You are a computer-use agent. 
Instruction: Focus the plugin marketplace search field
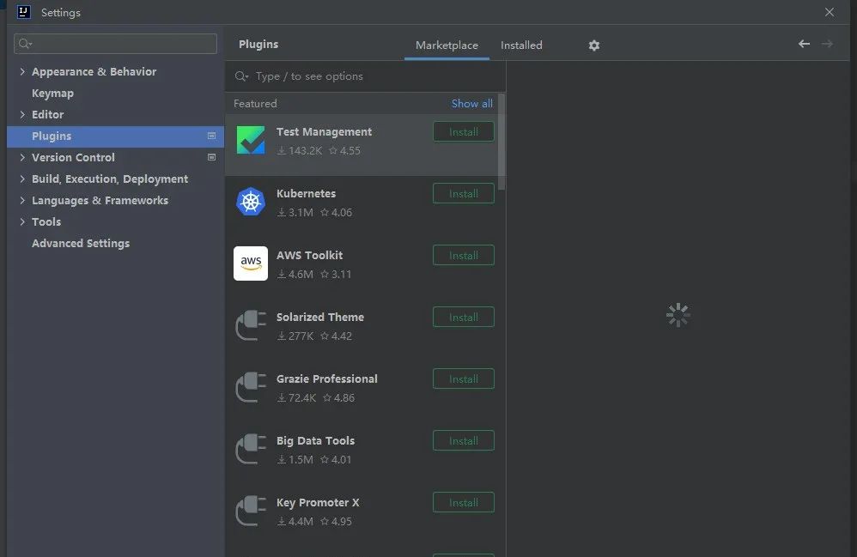pyautogui.click(x=365, y=76)
